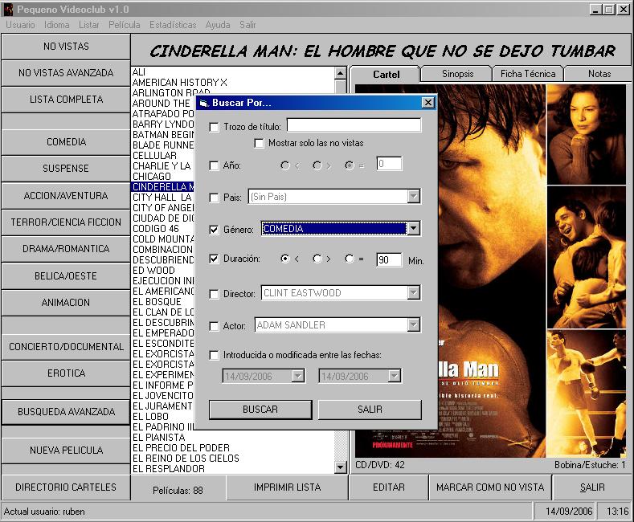
Task: Click IMPRIMIR LISTA button
Action: pos(288,487)
